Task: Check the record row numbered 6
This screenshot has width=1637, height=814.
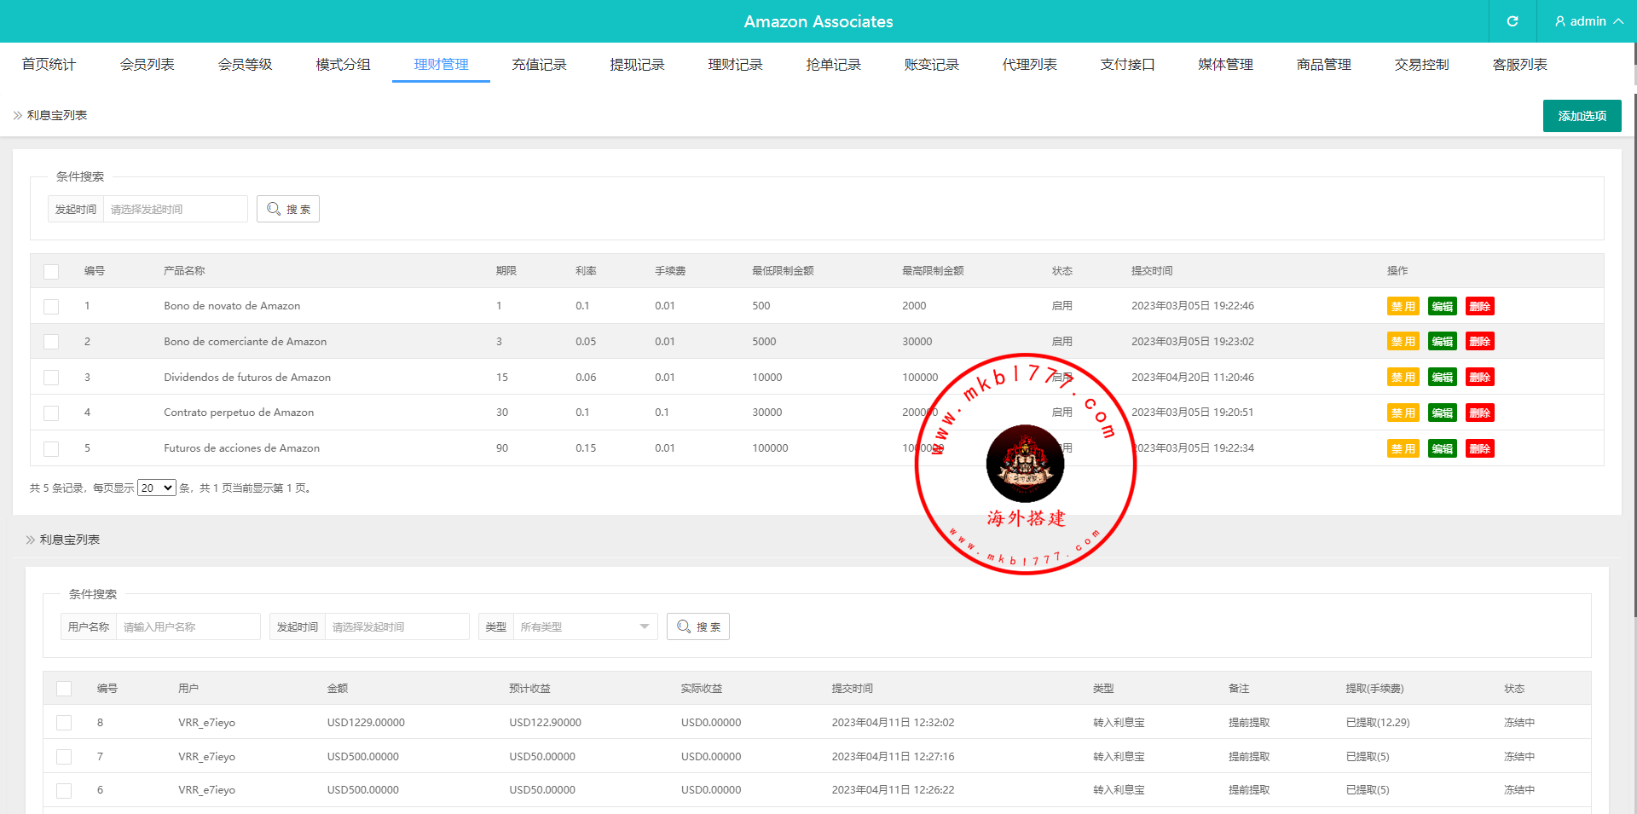Action: (64, 790)
